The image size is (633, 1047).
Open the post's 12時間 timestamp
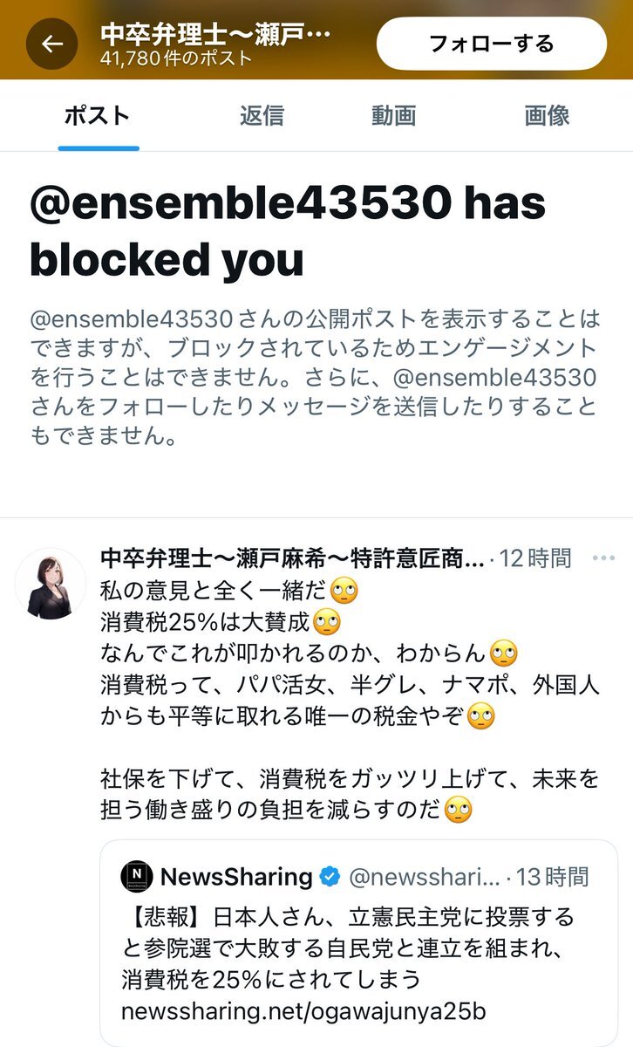pyautogui.click(x=535, y=558)
